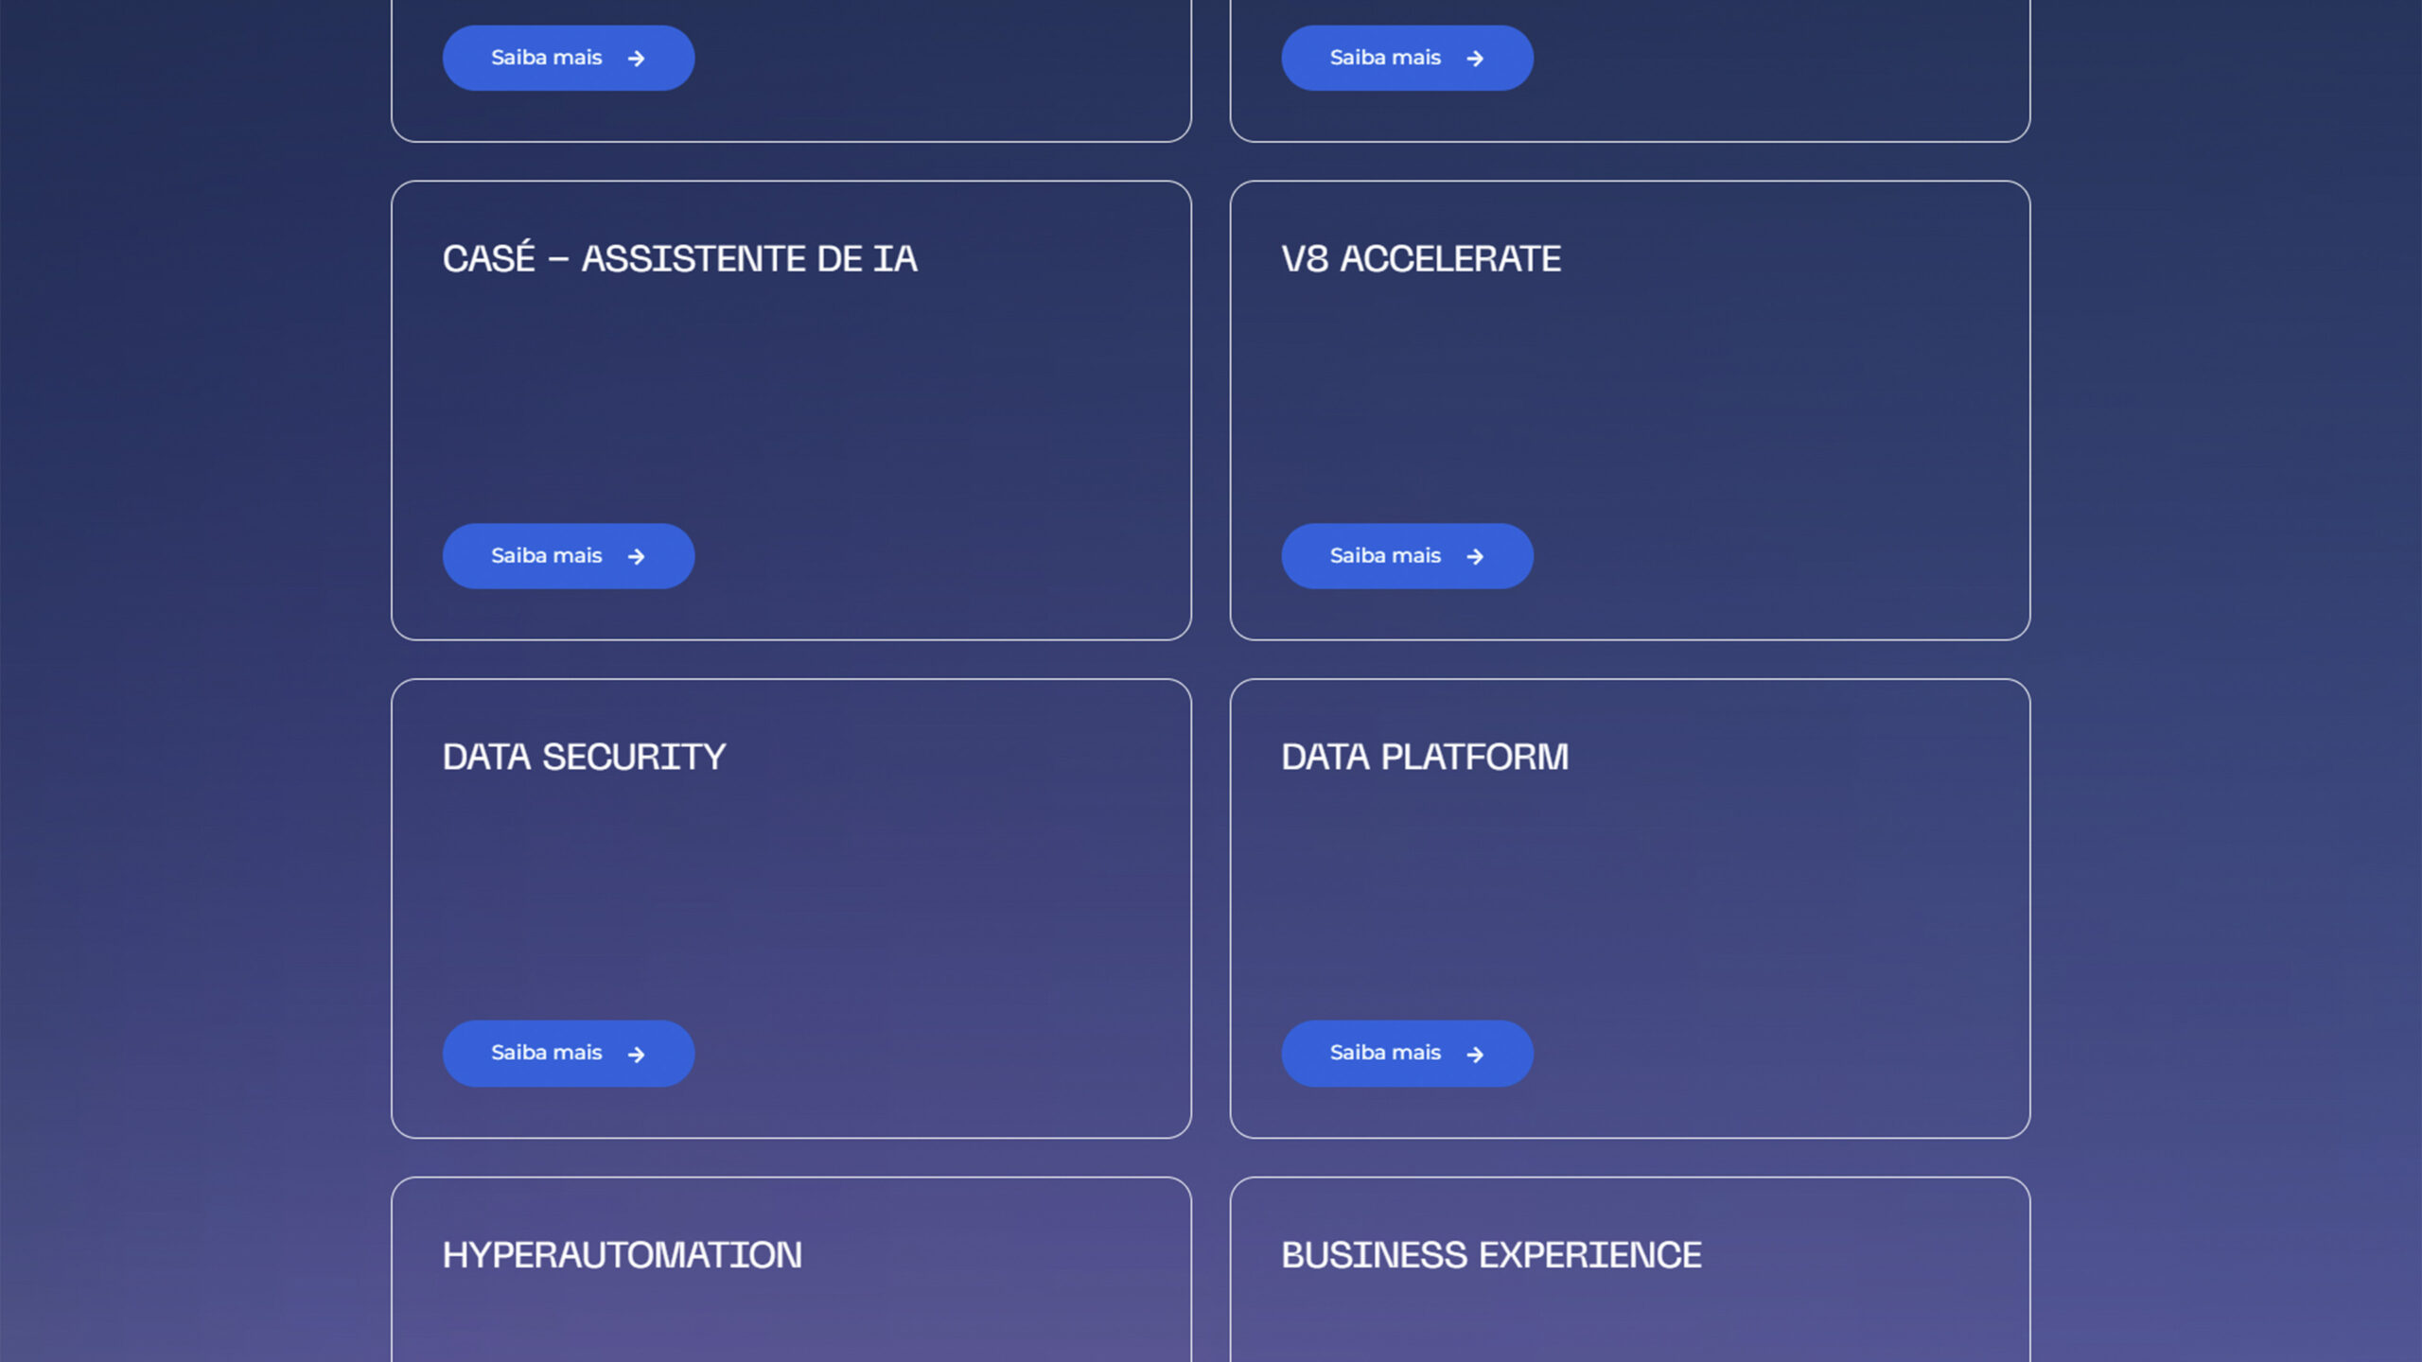Open Saiba mais under V8 Accelerate

pyautogui.click(x=1407, y=556)
